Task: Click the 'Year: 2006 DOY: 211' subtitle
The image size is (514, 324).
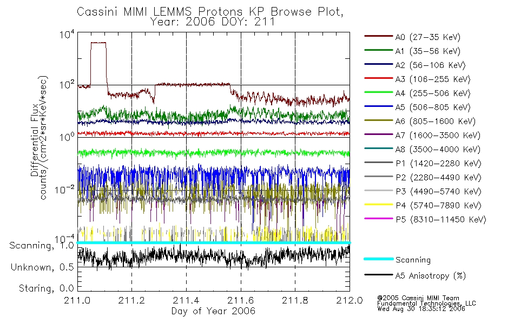Action: [213, 22]
